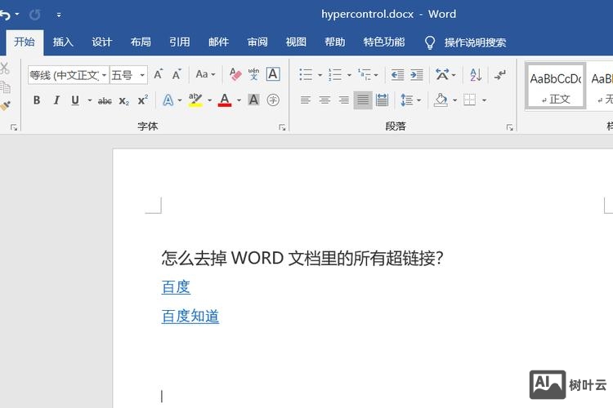Viewport: 613px width, 408px height.
Task: Open the Undo history dropdown arrow
Action: (x=17, y=15)
